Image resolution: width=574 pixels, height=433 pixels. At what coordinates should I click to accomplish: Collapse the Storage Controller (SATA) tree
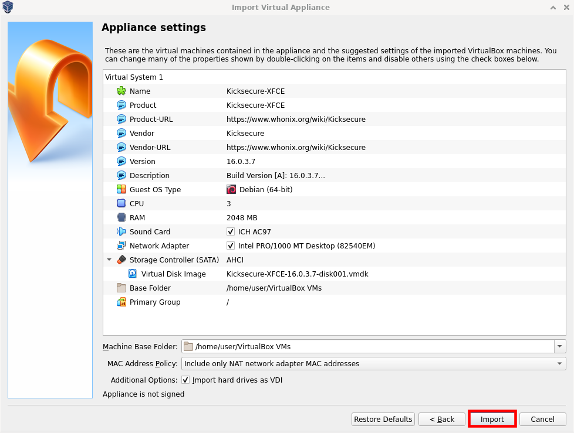tap(109, 260)
